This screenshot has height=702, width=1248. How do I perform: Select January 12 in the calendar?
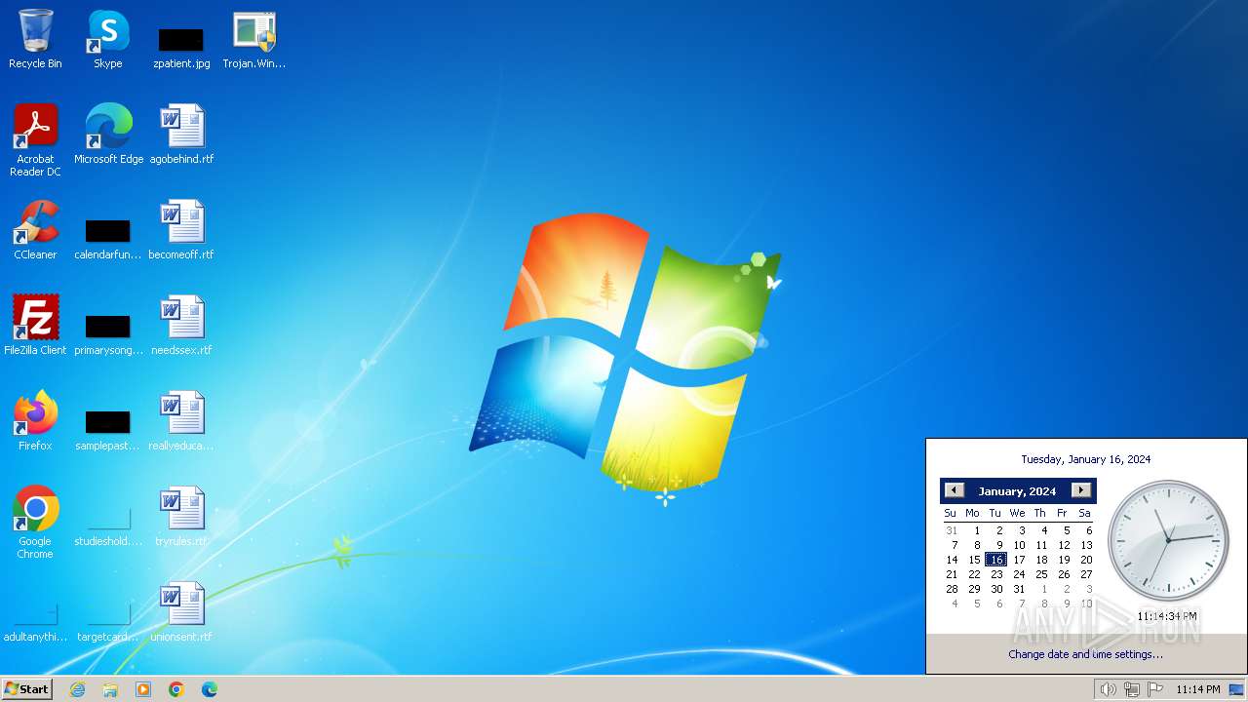pyautogui.click(x=1064, y=545)
